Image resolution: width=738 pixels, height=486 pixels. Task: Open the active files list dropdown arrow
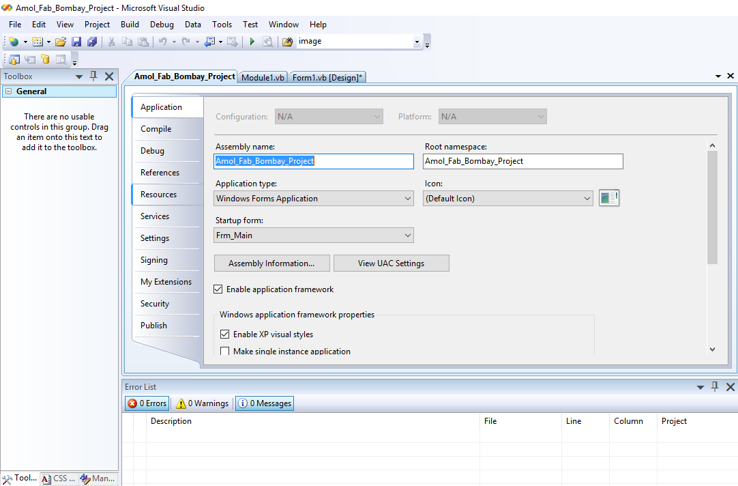(x=718, y=76)
